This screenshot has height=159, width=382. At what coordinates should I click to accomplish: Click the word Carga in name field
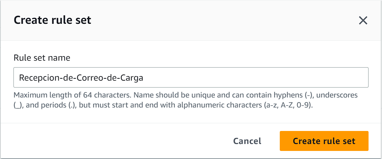coord(133,78)
